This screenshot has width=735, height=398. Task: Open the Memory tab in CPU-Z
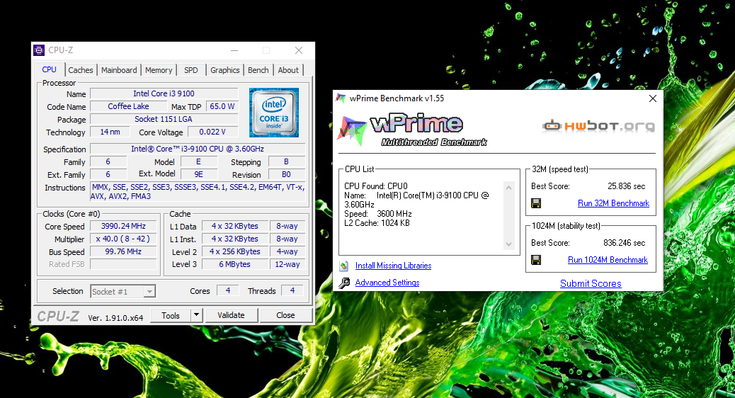(159, 70)
